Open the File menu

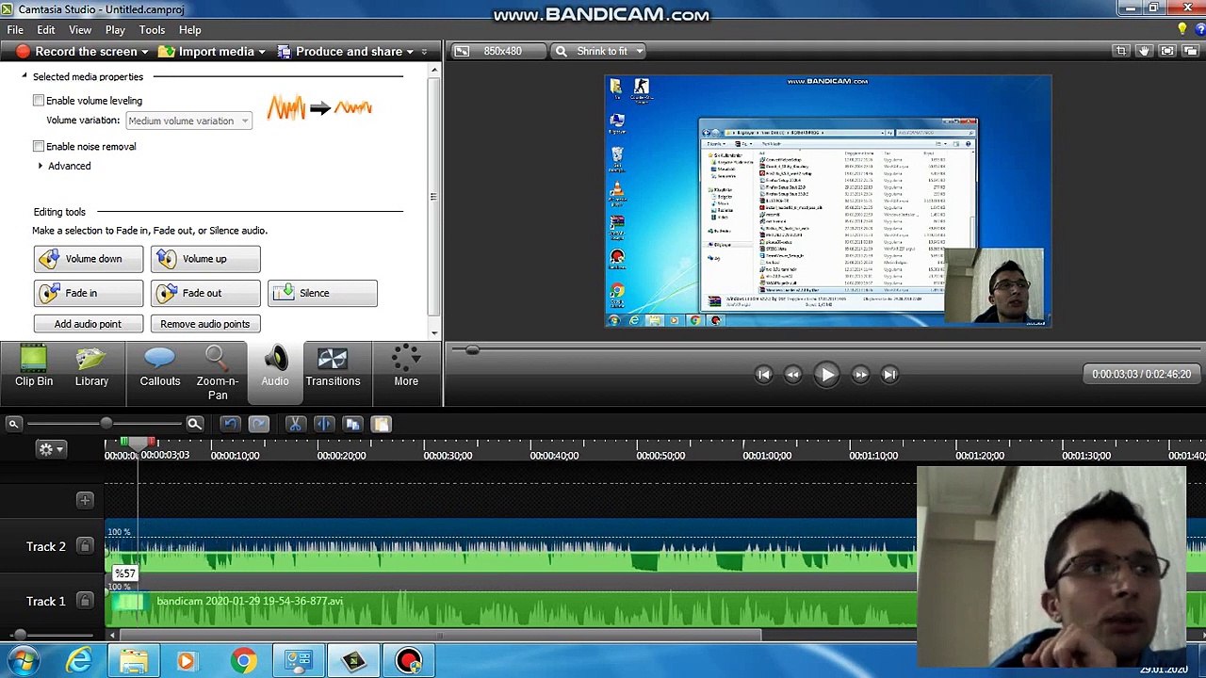coord(15,30)
